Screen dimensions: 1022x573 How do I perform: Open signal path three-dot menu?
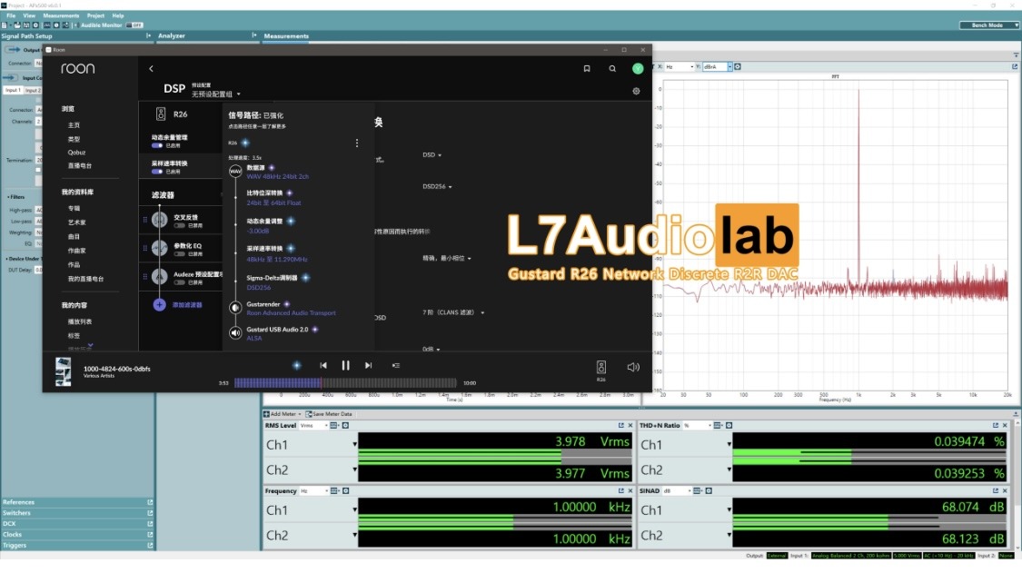pyautogui.click(x=356, y=143)
